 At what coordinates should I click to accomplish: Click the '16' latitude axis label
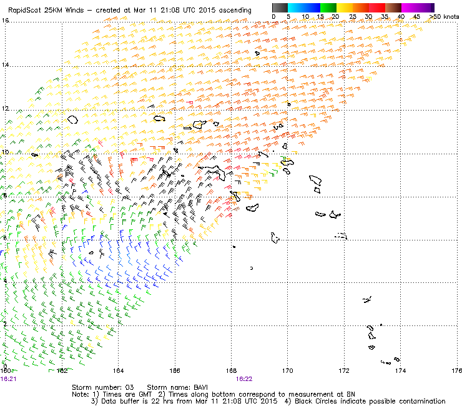click(x=5, y=21)
